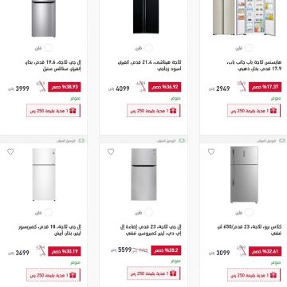Click gift icon under Hisense side-by-side refrigerator
287x287 pixels.
coord(273,111)
